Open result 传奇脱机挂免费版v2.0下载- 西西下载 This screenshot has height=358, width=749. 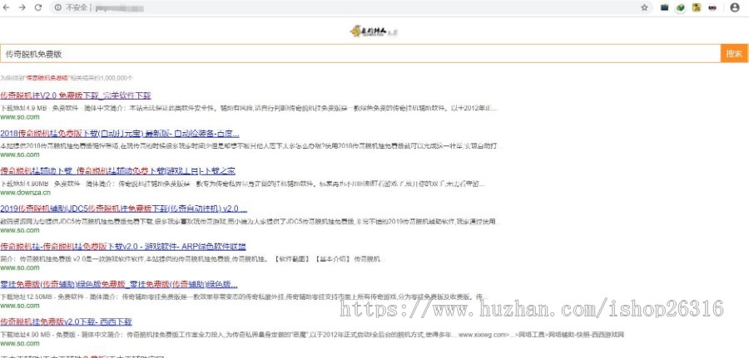pos(66,321)
